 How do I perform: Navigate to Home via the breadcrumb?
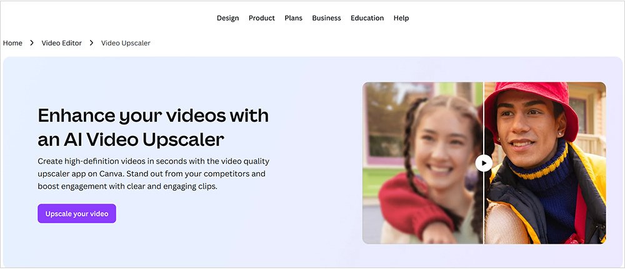pos(12,43)
